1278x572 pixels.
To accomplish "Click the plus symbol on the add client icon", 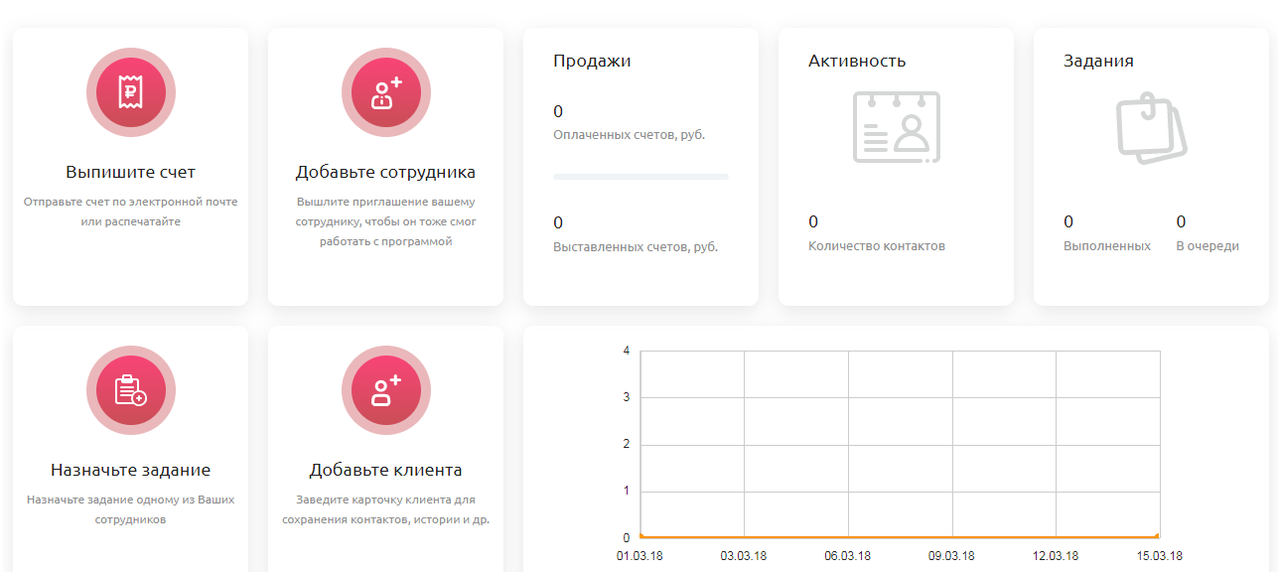I will click(x=395, y=378).
